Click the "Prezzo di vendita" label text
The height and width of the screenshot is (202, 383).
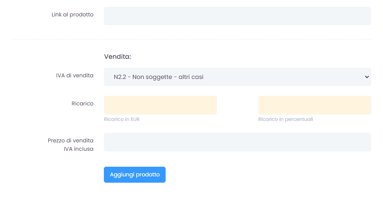[71, 140]
